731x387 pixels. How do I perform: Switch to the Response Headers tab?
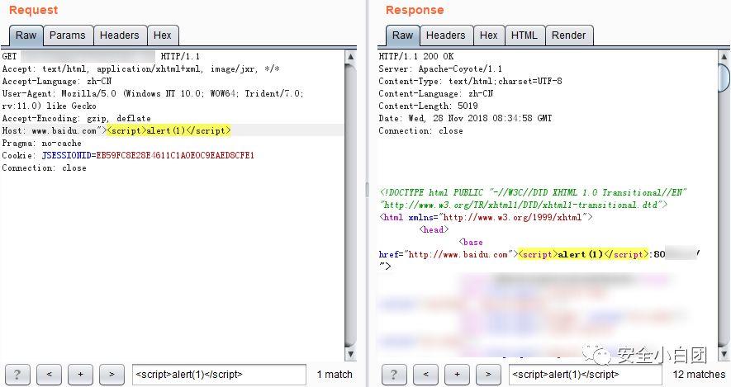pos(446,35)
